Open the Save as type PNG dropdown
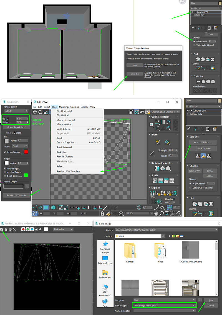Viewport: 222px width, 315px height. click(x=164, y=306)
